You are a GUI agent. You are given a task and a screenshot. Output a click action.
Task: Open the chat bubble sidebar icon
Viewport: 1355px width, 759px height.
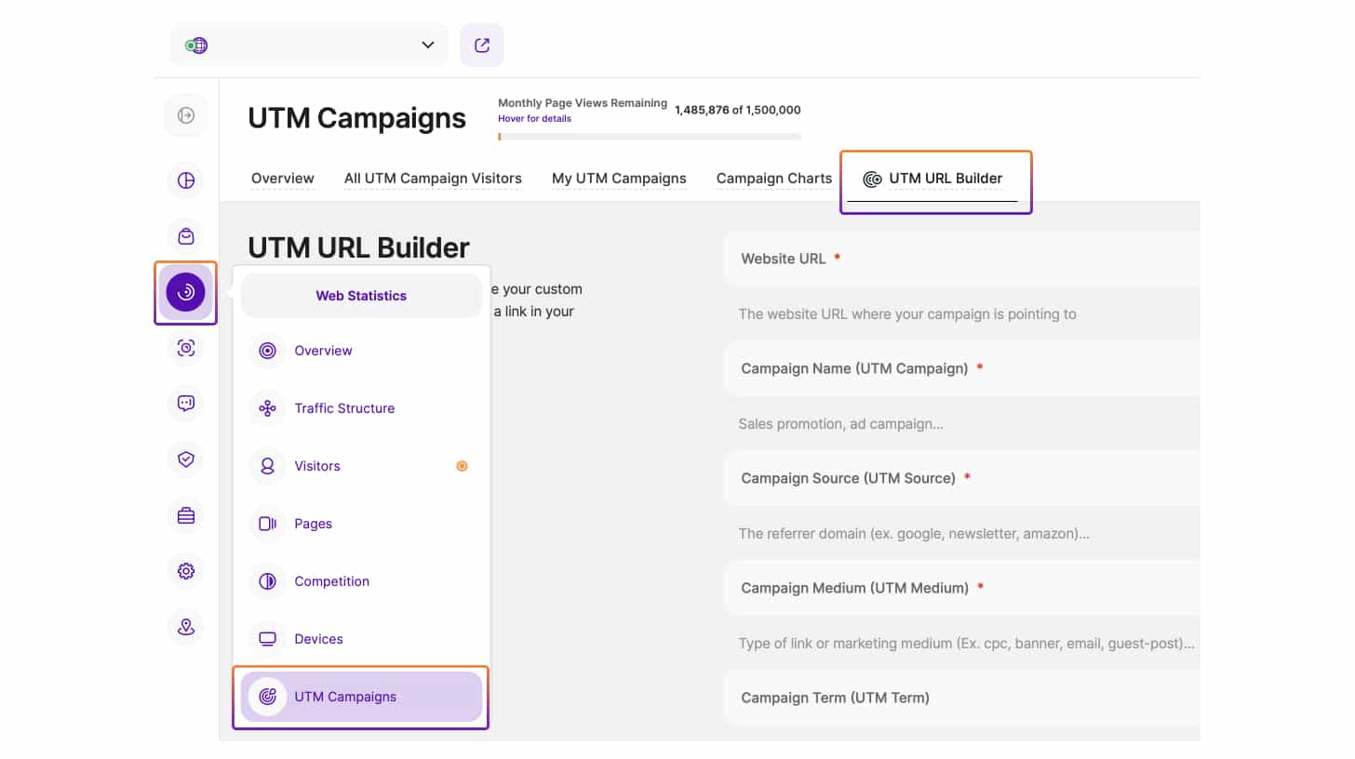186,404
